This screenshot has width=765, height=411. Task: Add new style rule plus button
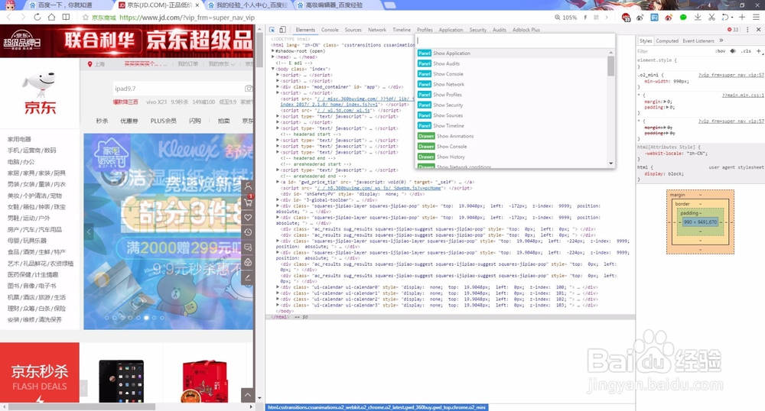click(758, 50)
